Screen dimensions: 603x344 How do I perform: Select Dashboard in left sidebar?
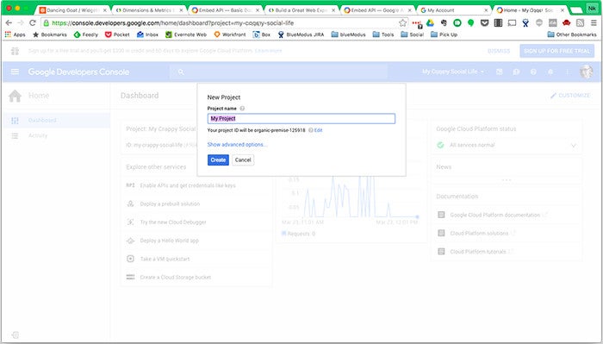[x=56, y=121]
